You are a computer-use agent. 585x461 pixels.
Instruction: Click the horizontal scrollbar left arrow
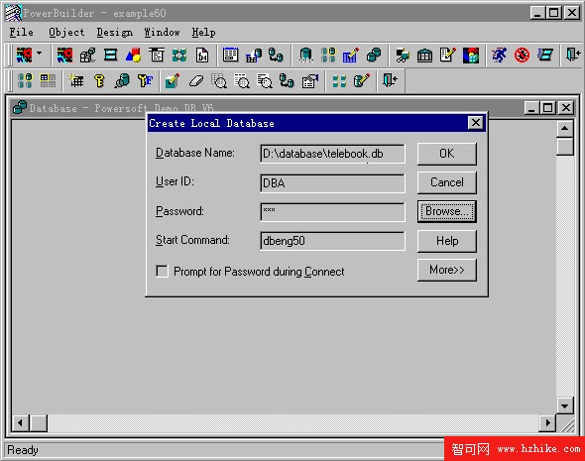tap(20, 423)
